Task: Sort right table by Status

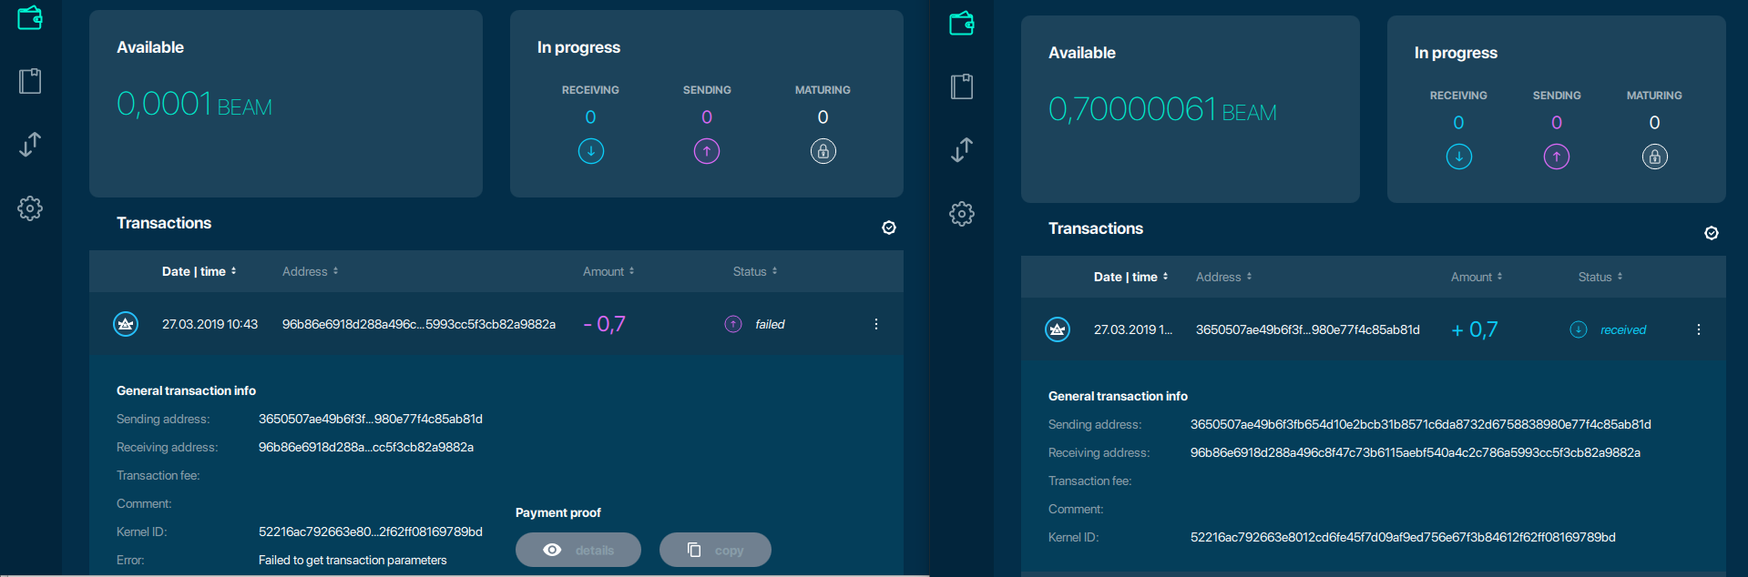Action: coord(1600,277)
